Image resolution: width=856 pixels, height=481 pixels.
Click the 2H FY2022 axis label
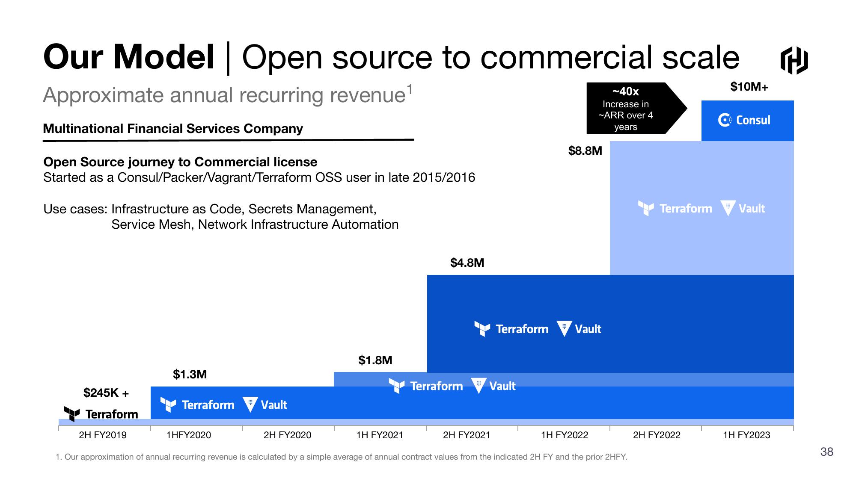point(657,435)
